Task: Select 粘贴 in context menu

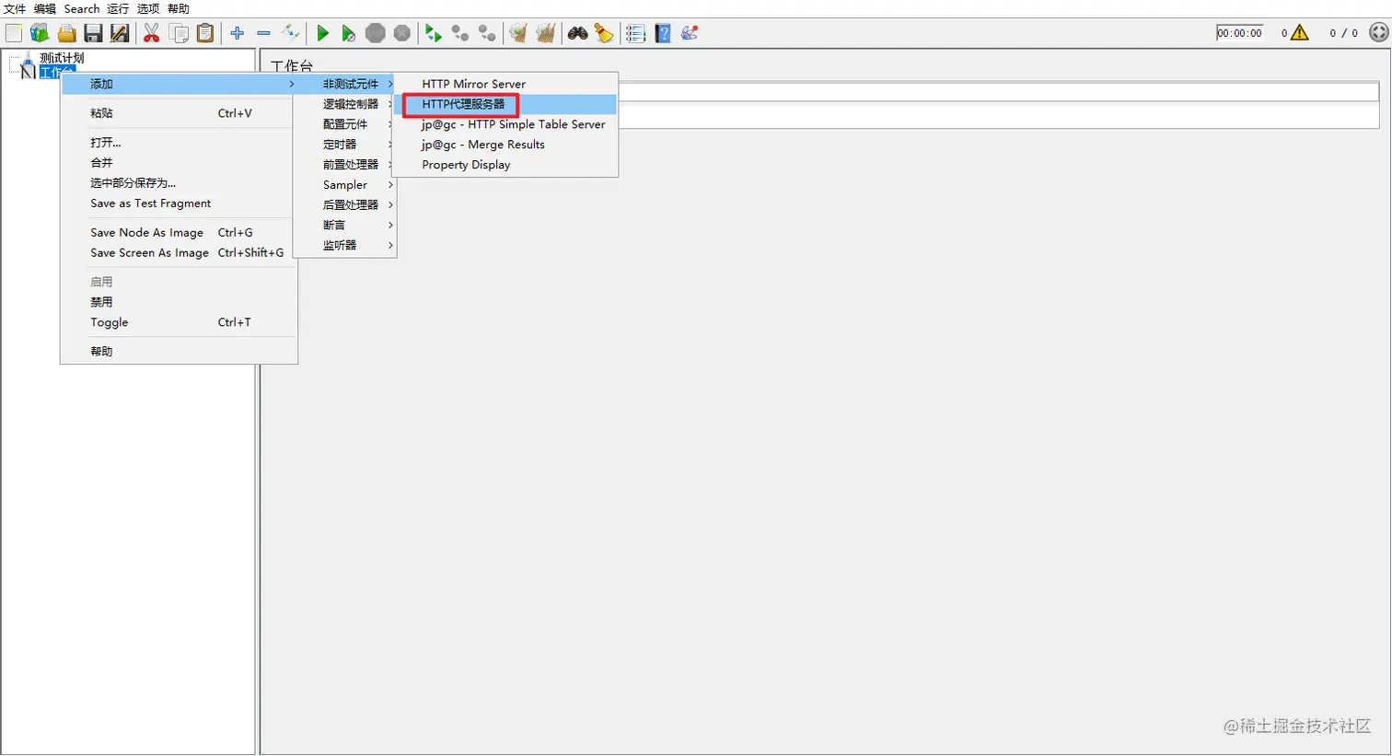Action: tap(179, 113)
